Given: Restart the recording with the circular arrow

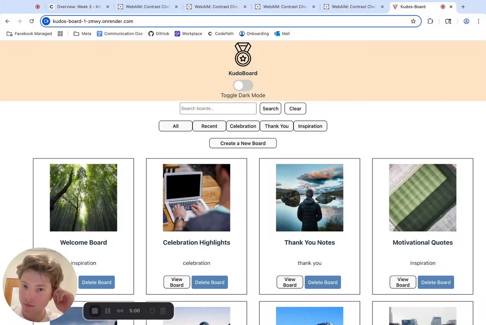Looking at the screenshot, I should click(152, 311).
